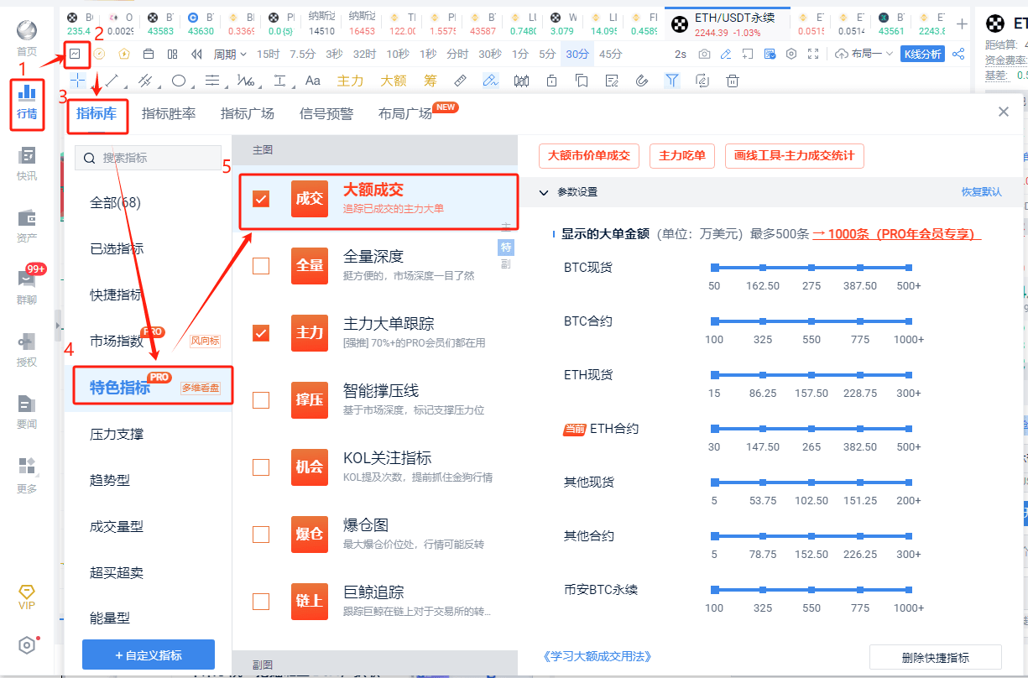Click the candlestick chart style icon
Viewport: 1028px width, 678px height.
pyautogui.click(x=522, y=81)
